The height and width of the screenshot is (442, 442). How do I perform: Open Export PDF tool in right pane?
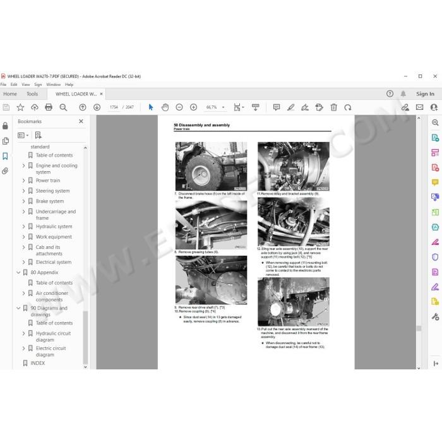click(x=435, y=138)
